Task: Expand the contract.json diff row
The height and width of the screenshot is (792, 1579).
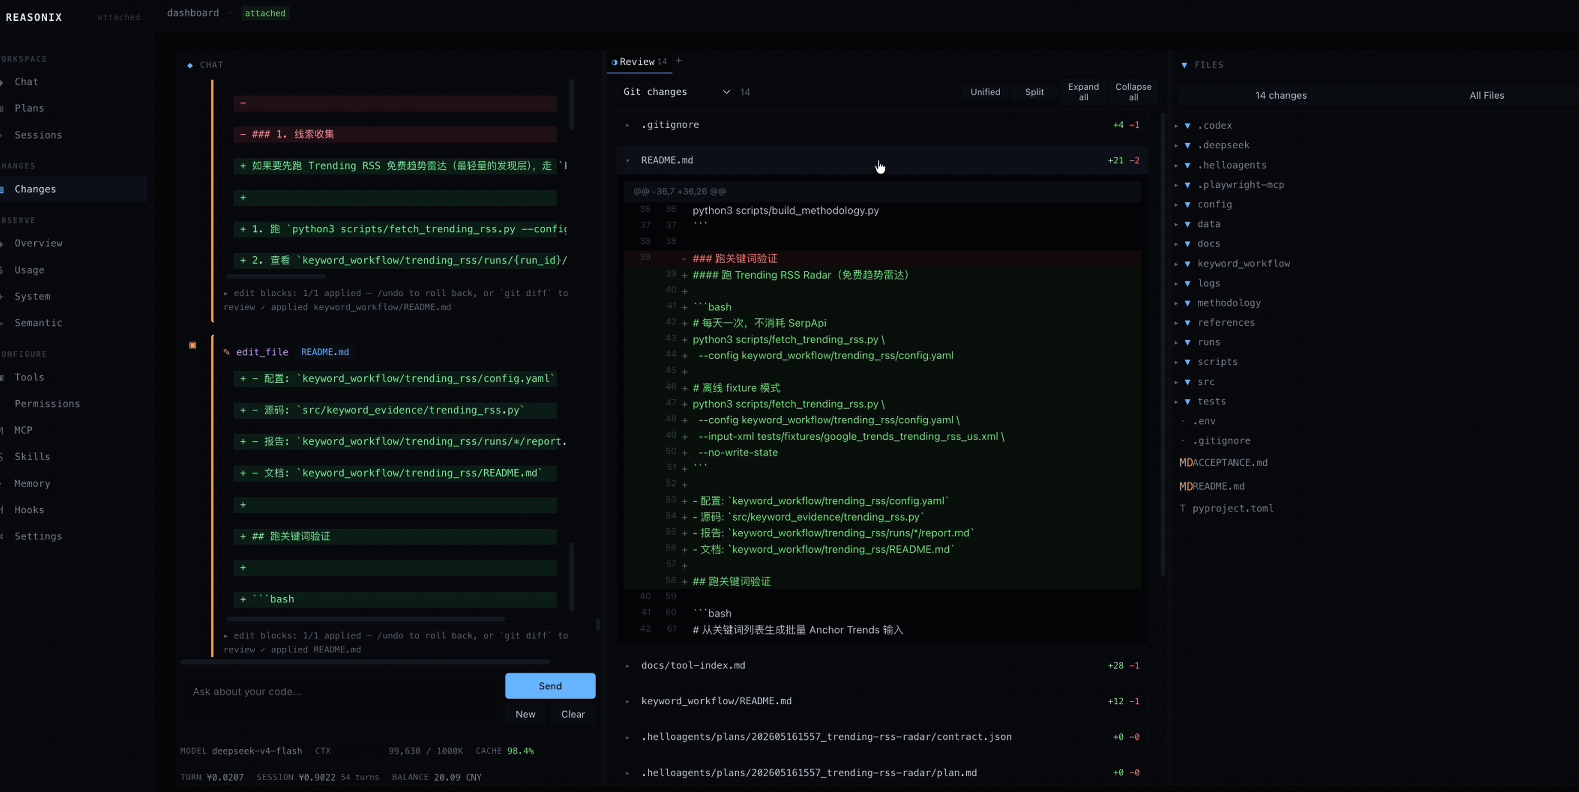Action: 882,737
